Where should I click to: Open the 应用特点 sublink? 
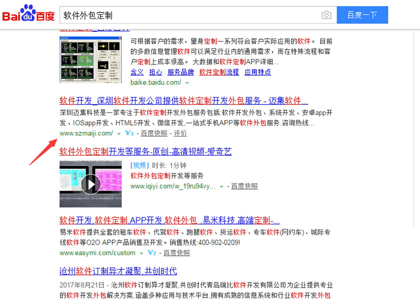[x=257, y=72]
